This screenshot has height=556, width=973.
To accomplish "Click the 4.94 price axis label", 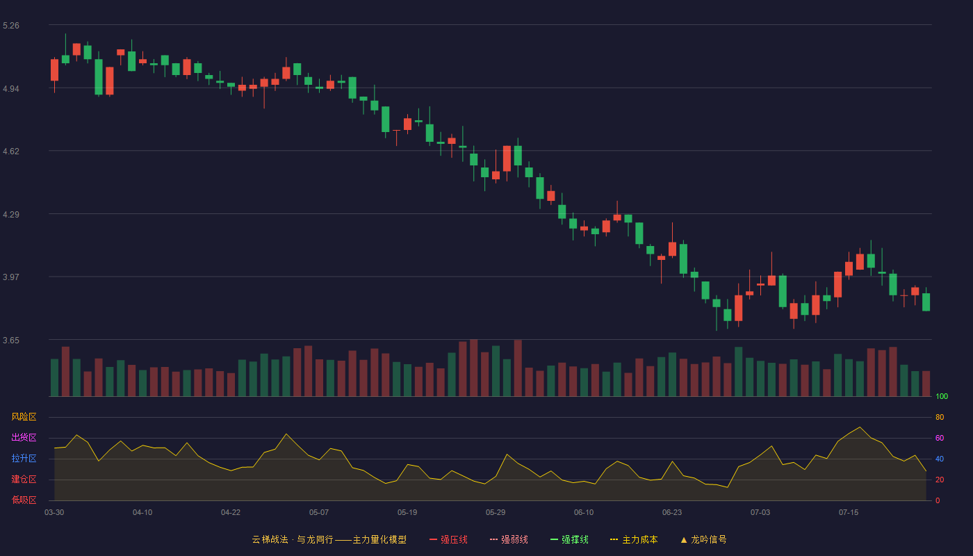I will click(11, 89).
